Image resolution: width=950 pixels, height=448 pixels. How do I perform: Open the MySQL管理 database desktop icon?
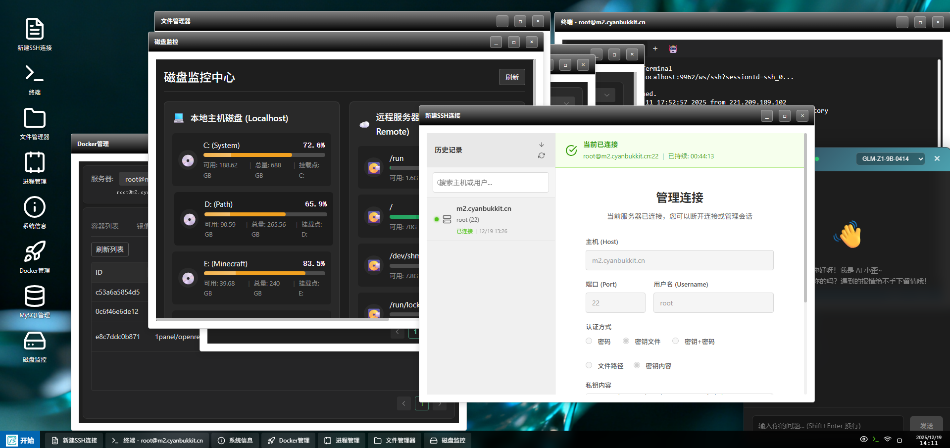click(x=35, y=297)
